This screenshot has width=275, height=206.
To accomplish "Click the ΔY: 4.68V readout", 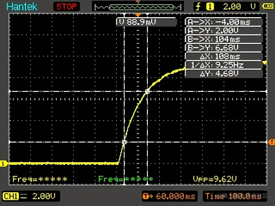I will [x=224, y=73].
